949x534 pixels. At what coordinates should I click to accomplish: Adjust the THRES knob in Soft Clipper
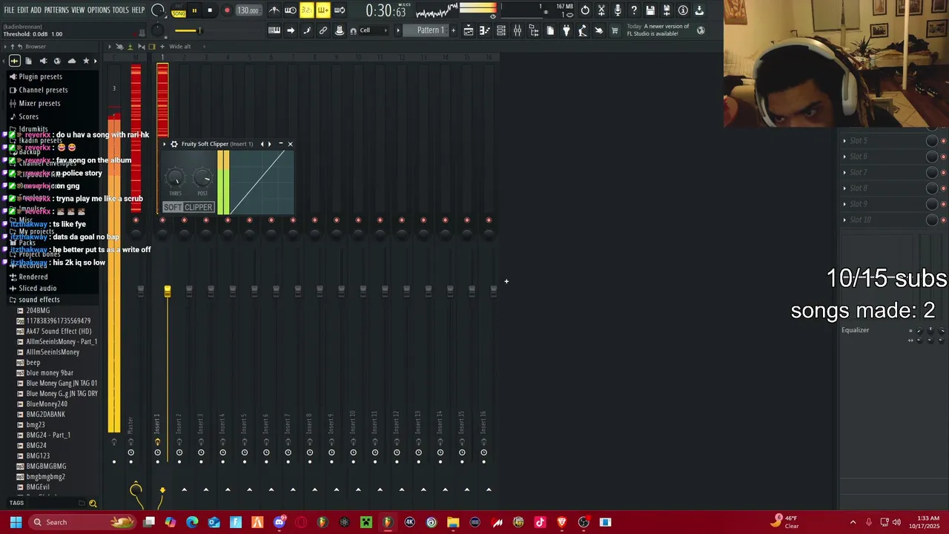click(x=175, y=178)
